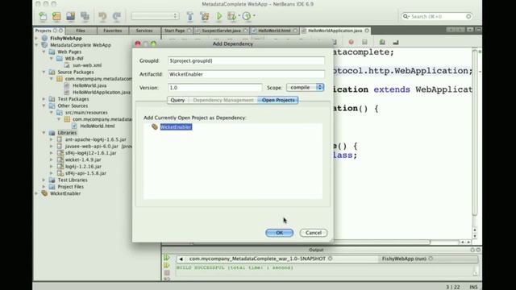Viewport: 516px width, 290px height.
Task: Click the left arrow in Output tab bar
Action: pos(181,259)
